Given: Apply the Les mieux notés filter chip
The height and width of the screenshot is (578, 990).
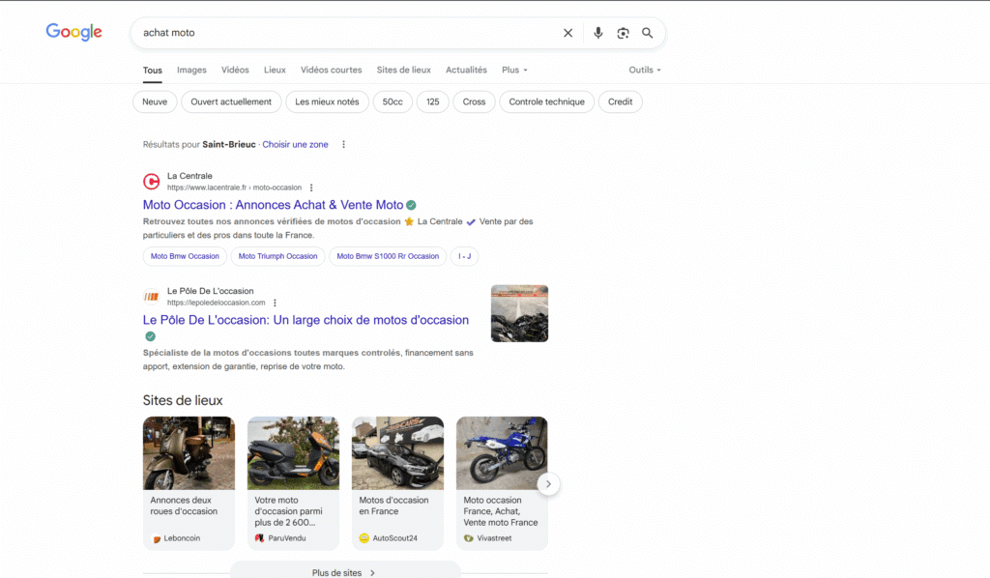Looking at the screenshot, I should click(x=327, y=101).
